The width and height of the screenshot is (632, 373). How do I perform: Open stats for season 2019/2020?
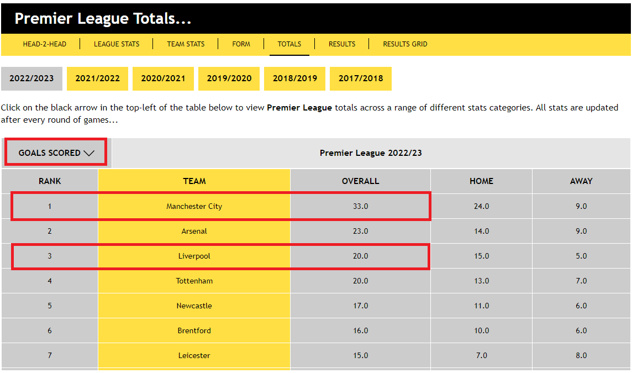pos(229,78)
